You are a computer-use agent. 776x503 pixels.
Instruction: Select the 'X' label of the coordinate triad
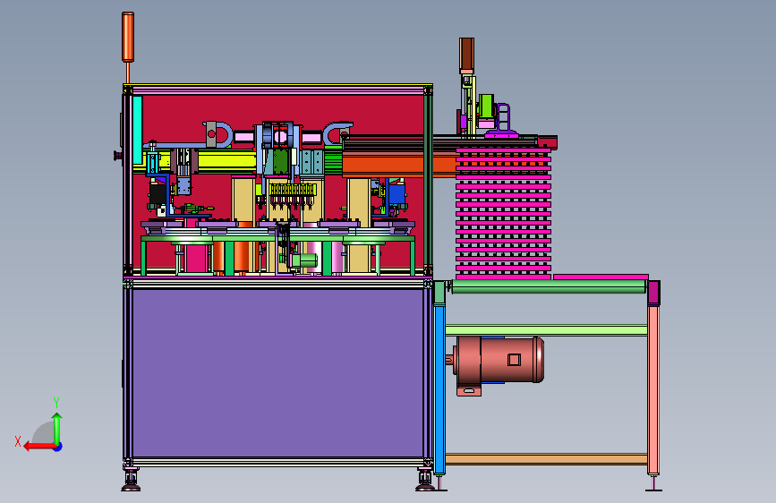pos(18,441)
